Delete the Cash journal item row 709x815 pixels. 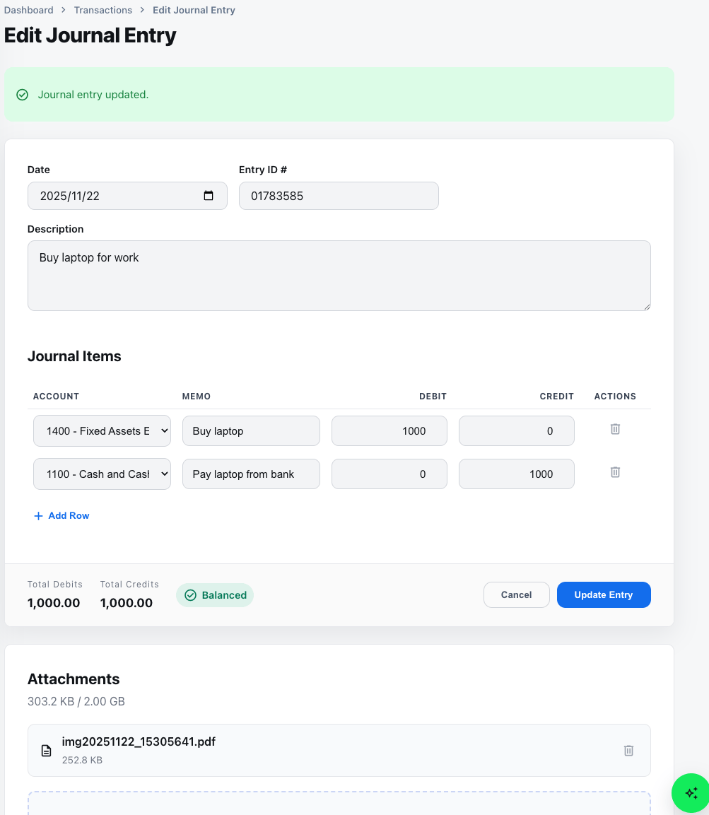point(615,472)
